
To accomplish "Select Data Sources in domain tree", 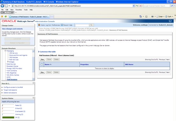I will coord(11,64).
